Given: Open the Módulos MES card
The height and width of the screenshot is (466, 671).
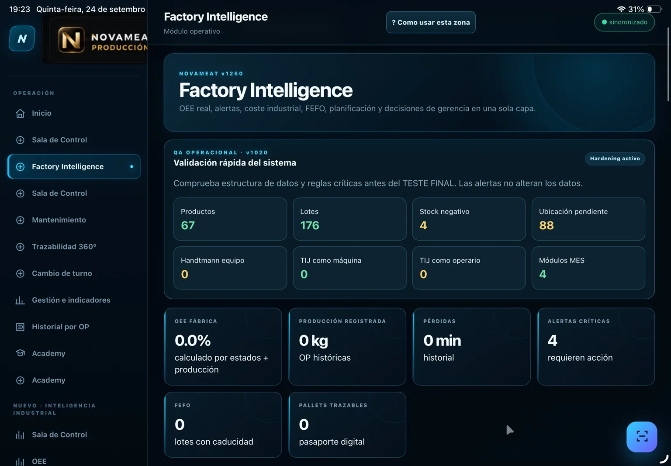Looking at the screenshot, I should [588, 268].
